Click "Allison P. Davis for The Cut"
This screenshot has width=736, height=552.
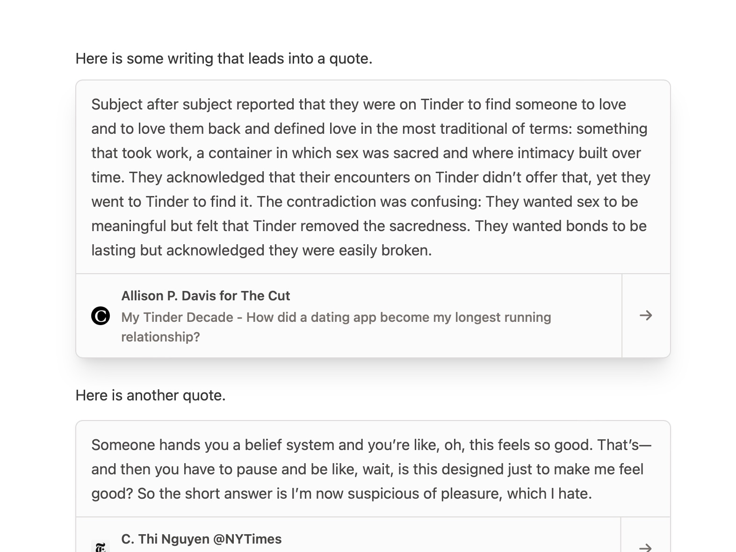click(205, 296)
